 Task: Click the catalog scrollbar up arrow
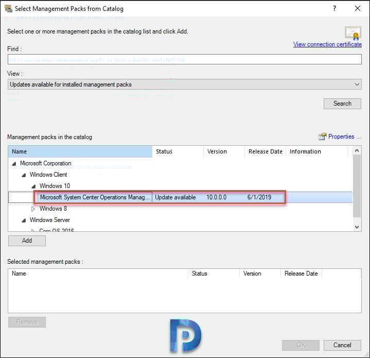coord(357,150)
